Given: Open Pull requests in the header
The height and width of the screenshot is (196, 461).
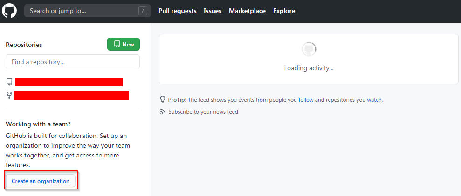Looking at the screenshot, I should point(177,11).
